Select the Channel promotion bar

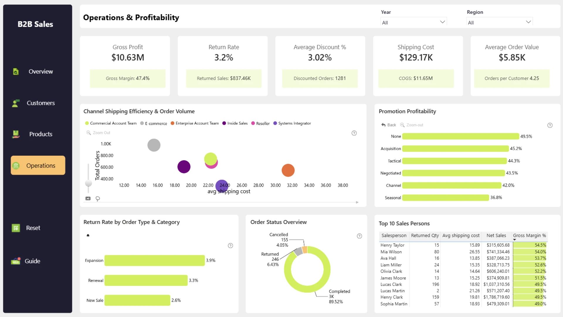pos(452,186)
